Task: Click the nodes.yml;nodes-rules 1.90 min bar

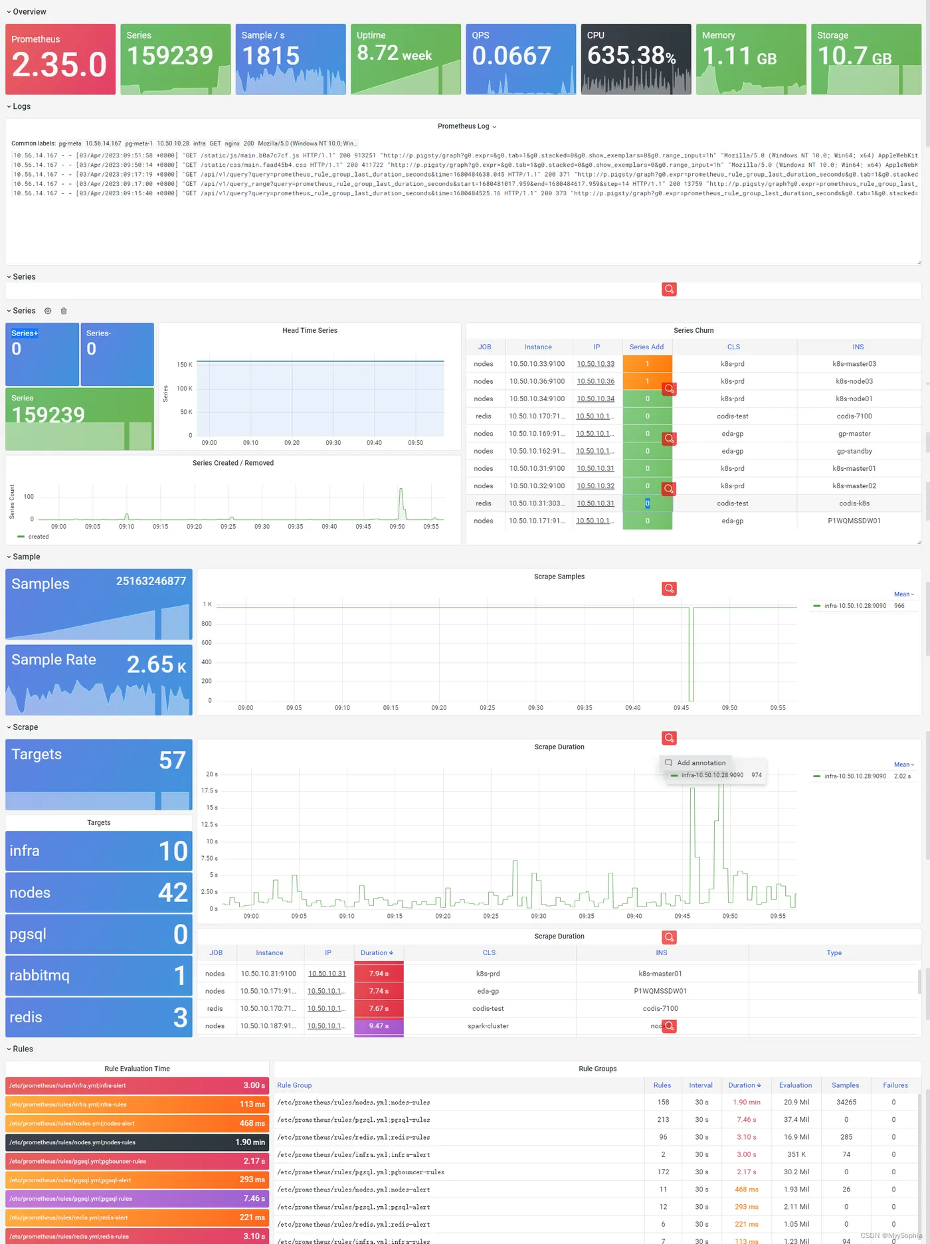Action: click(x=137, y=1142)
